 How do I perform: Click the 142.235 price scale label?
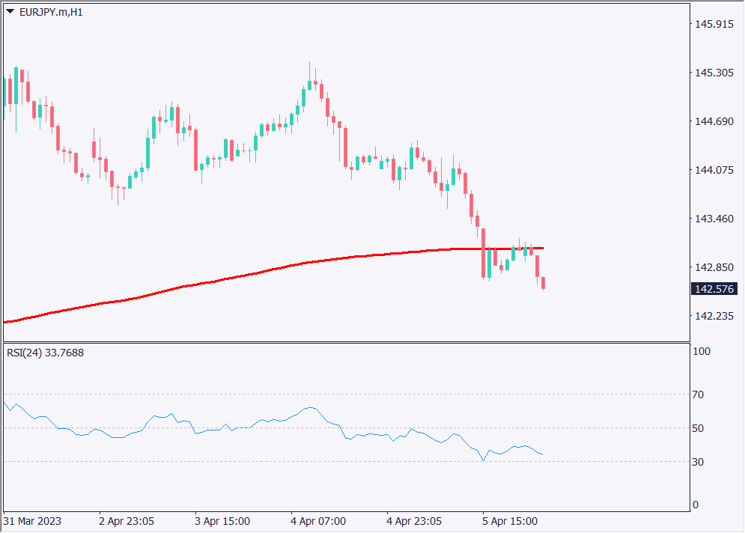[714, 316]
